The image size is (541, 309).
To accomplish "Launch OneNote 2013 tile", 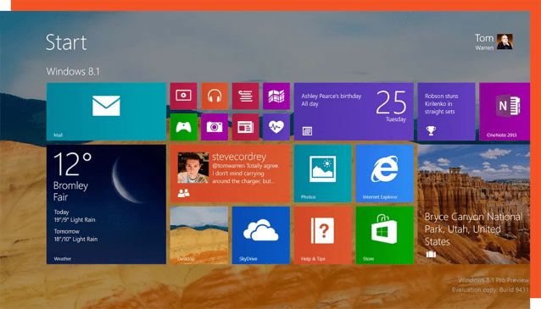I will coord(505,112).
